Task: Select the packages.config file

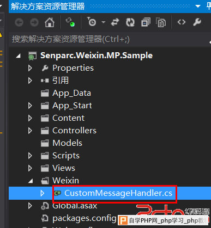Action: (x=85, y=219)
